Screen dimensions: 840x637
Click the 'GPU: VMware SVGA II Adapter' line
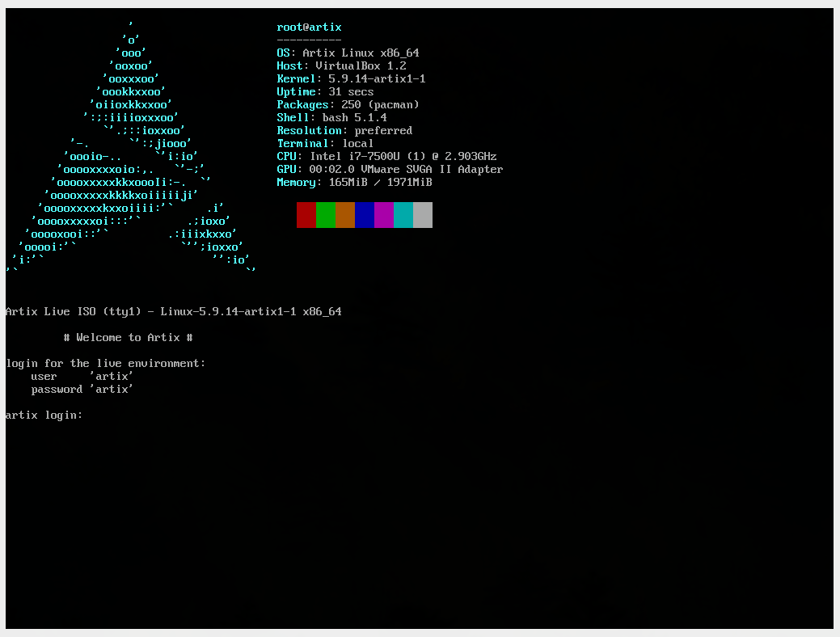point(390,169)
